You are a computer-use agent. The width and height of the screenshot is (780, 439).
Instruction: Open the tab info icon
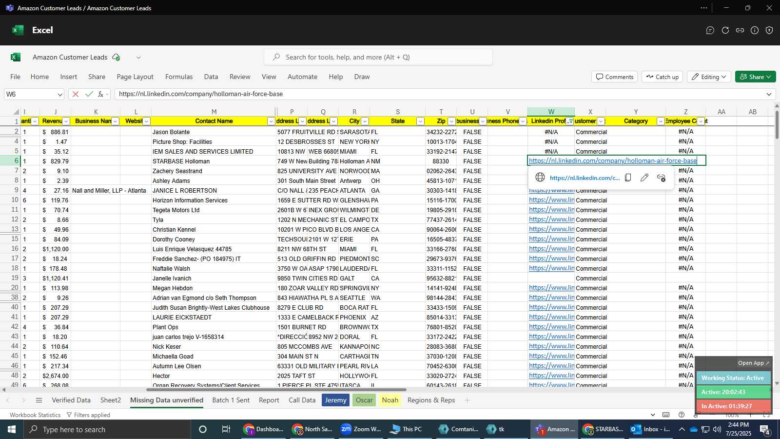pos(755,30)
